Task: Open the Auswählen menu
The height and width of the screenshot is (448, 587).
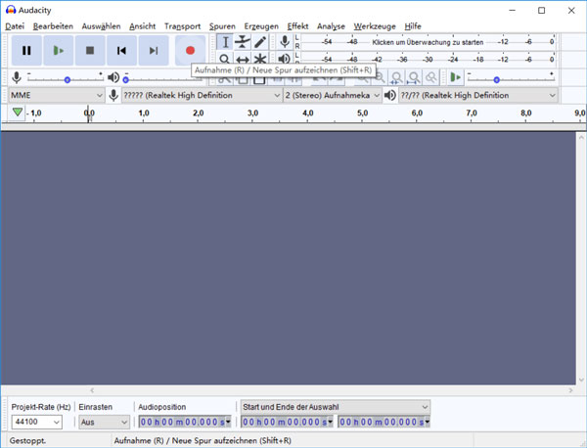Action: [x=101, y=26]
